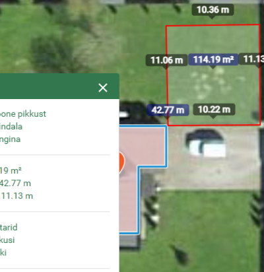Click the 42.77 m value in panel
Viewport: 264px width, 272px height.
15,184
